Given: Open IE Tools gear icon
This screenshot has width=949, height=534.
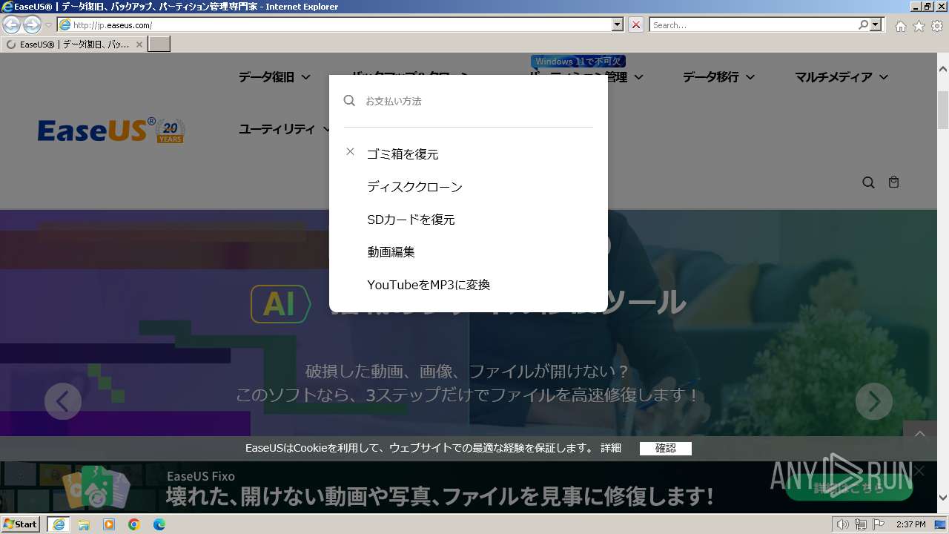Looking at the screenshot, I should pos(937,26).
